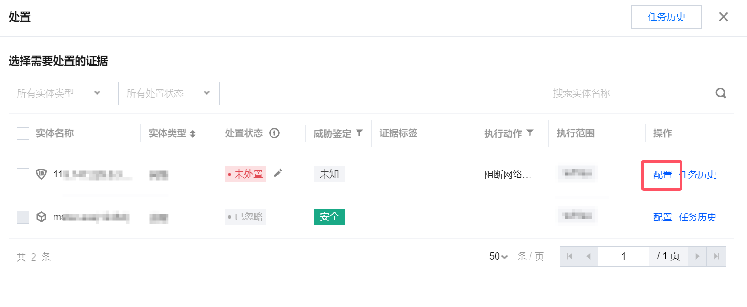Image resolution: width=747 pixels, height=307 pixels.
Task: Click the IP shield icon in first row
Action: click(41, 175)
